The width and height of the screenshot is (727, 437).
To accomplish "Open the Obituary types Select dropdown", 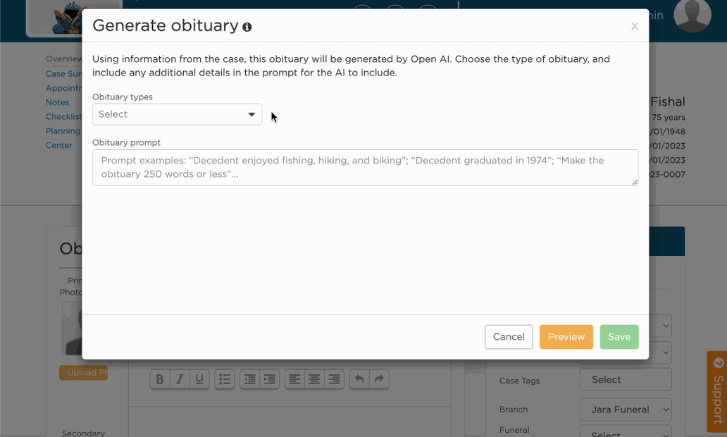I will coord(177,113).
